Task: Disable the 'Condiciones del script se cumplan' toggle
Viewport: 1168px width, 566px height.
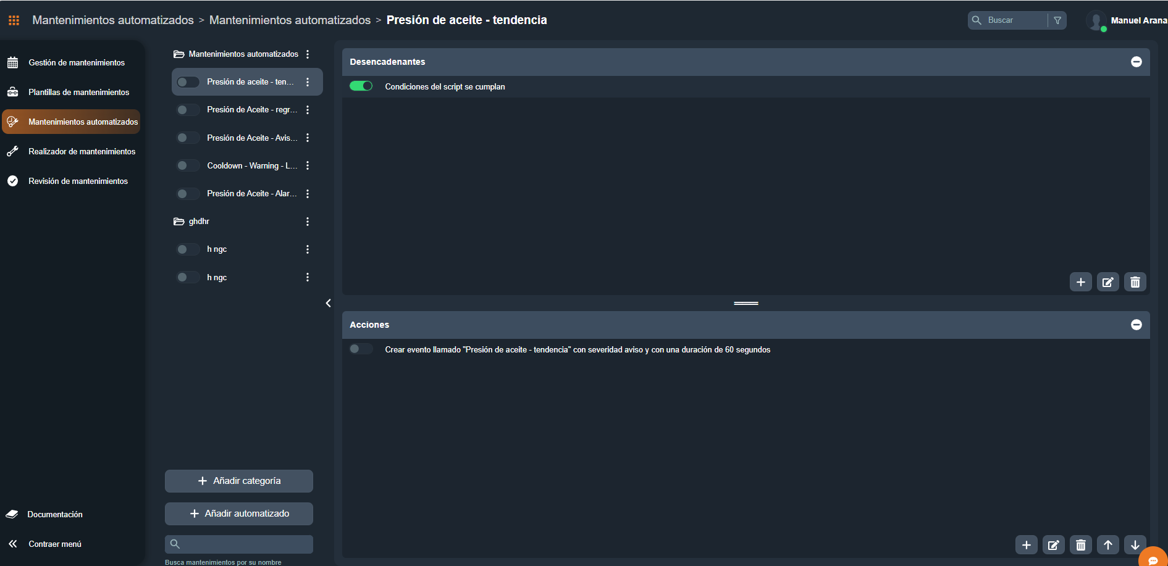Action: (x=361, y=86)
